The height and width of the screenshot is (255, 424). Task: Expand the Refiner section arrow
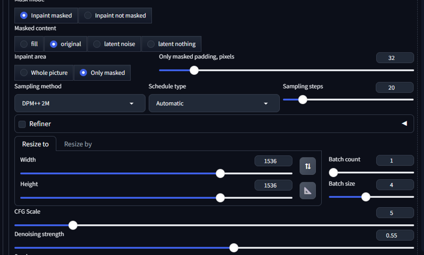[x=404, y=124]
